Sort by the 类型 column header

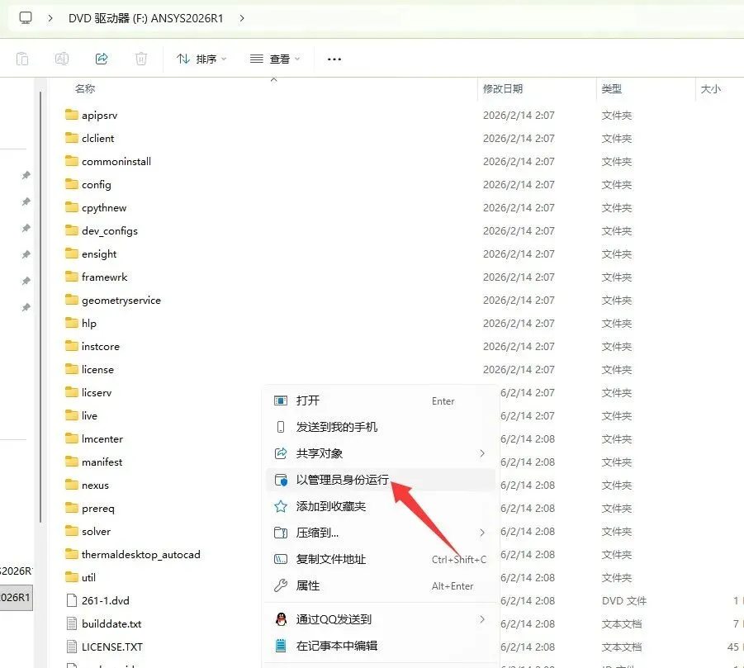(x=612, y=88)
